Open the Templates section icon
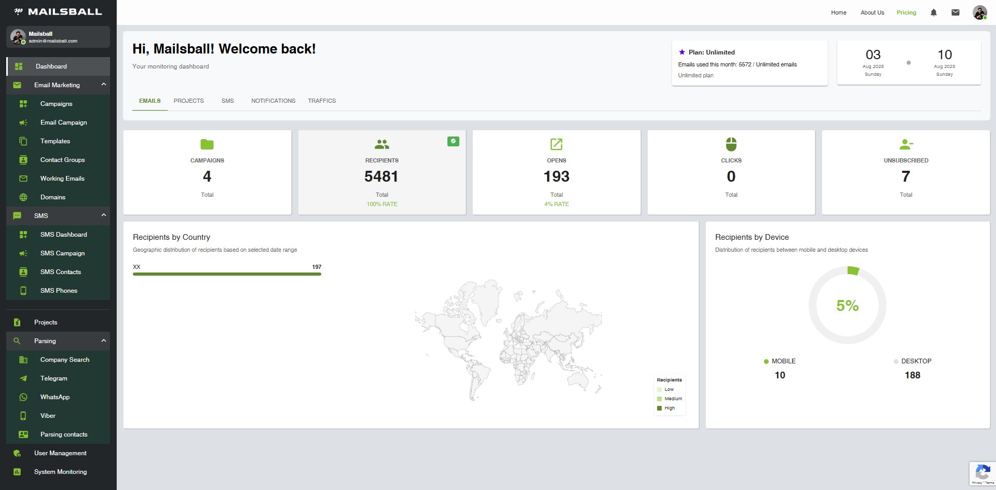 [x=23, y=141]
